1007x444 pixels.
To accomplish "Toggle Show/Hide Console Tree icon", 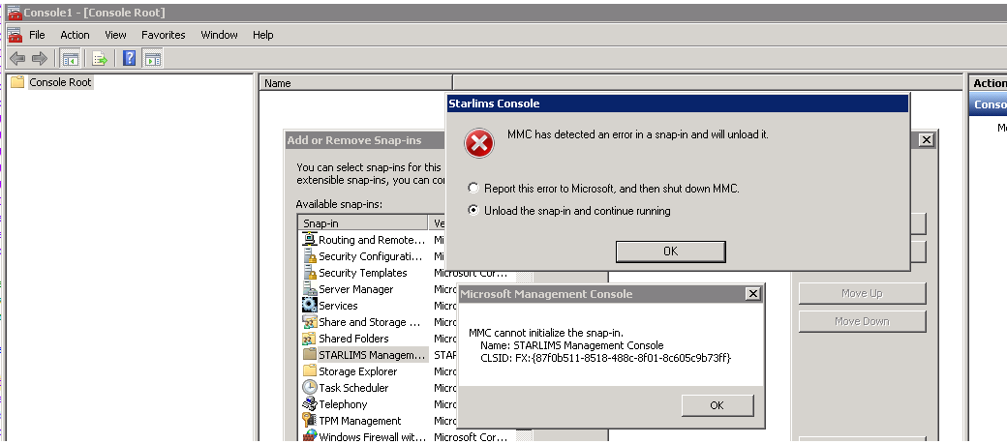I will point(70,59).
